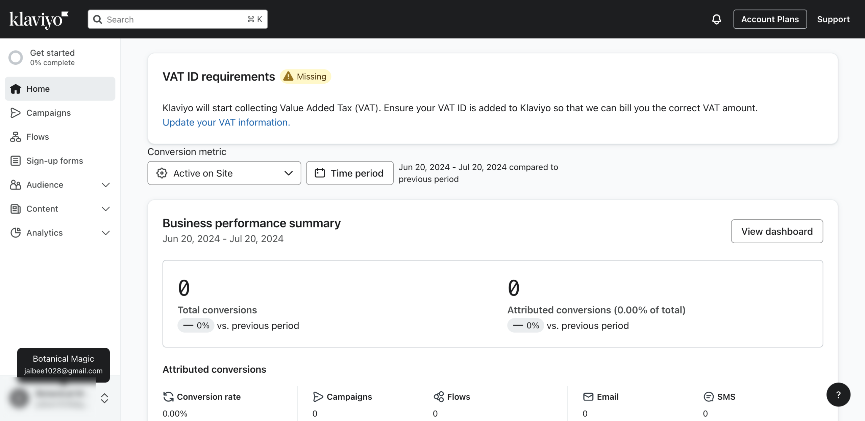Expand the Analytics menu chevron
The width and height of the screenshot is (865, 421).
(x=105, y=233)
